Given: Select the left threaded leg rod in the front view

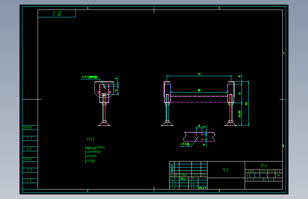Looking at the screenshot, I should [167, 113].
